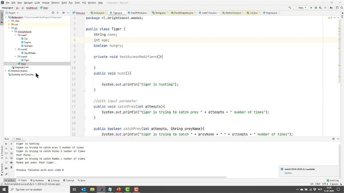Screen dimensions: 344x193
Task: Click the Update link in IDE notification
Action: 288,173
